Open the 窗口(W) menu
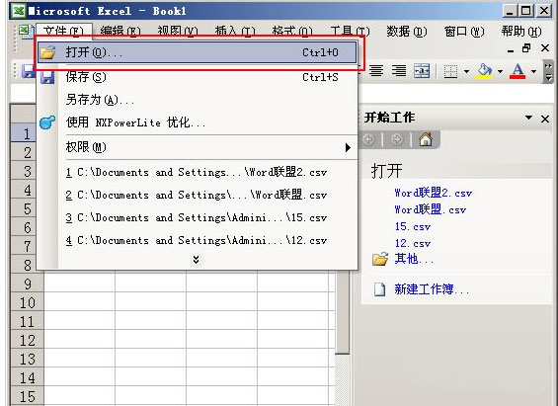This screenshot has width=558, height=406. pyautogui.click(x=464, y=32)
